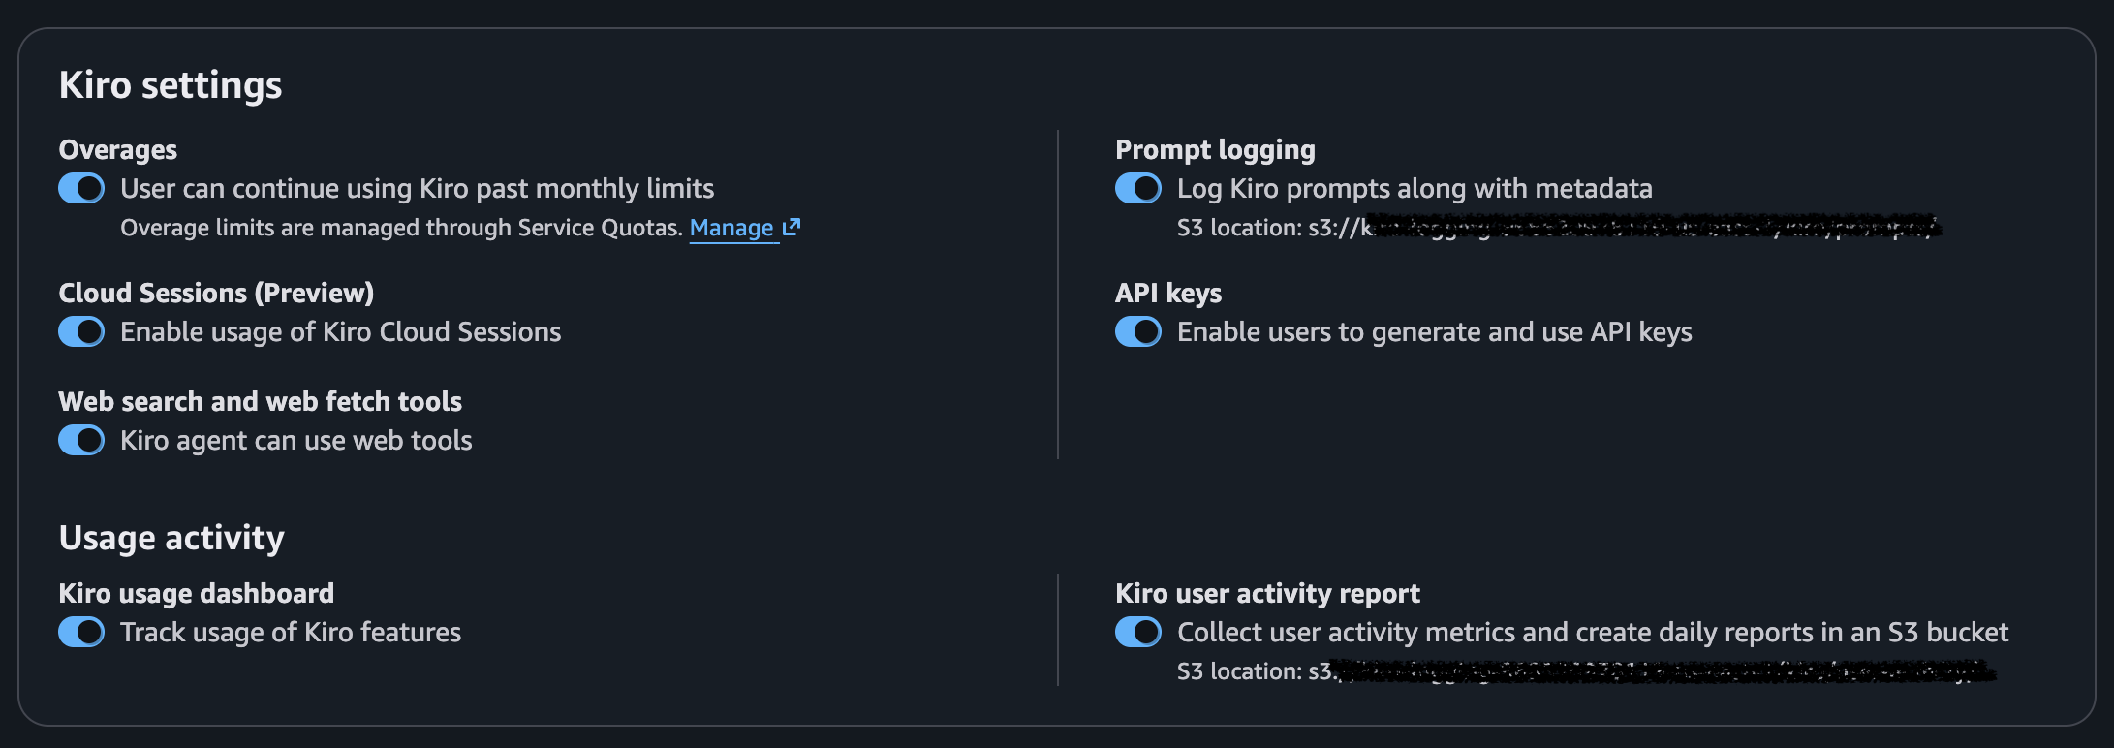Click 'Kiro agent can use web tools' text
This screenshot has height=748, width=2114.
click(296, 441)
